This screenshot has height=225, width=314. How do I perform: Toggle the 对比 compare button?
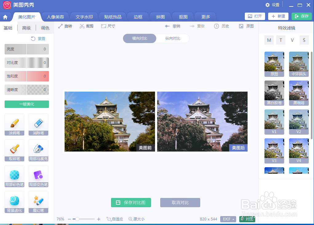[247, 219]
